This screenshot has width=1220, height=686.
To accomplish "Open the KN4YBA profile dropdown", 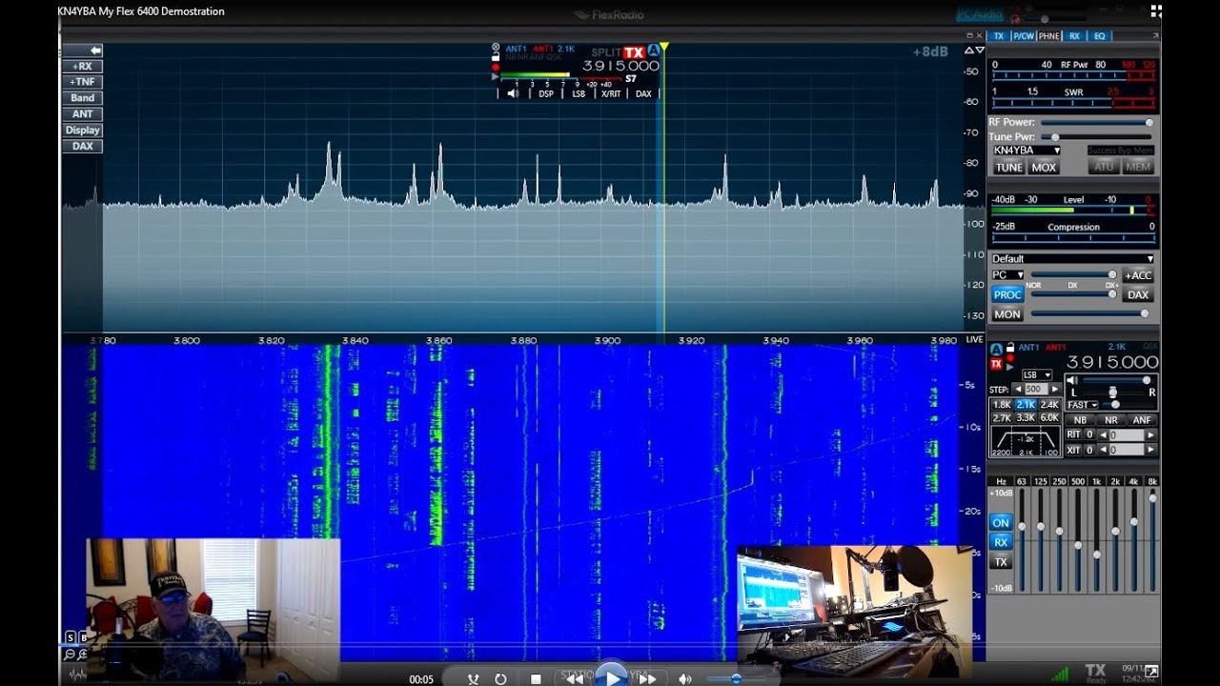I will tap(1027, 151).
